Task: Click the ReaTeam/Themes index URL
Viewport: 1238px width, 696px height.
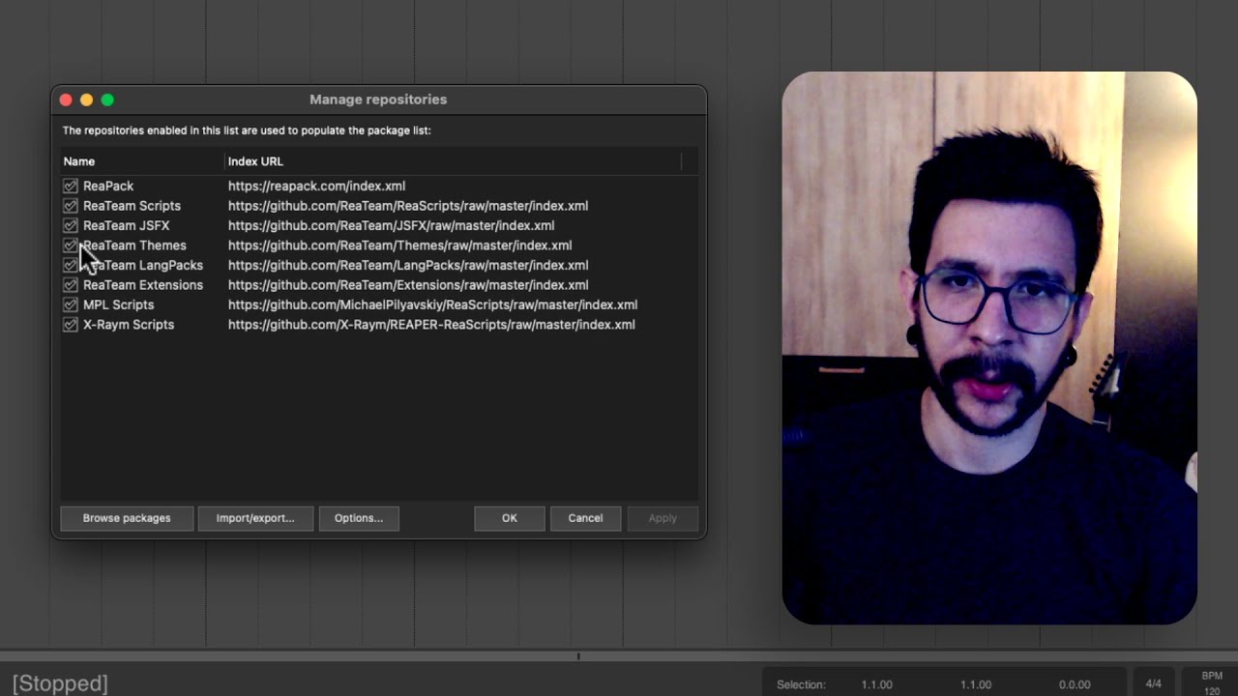Action: coord(399,246)
